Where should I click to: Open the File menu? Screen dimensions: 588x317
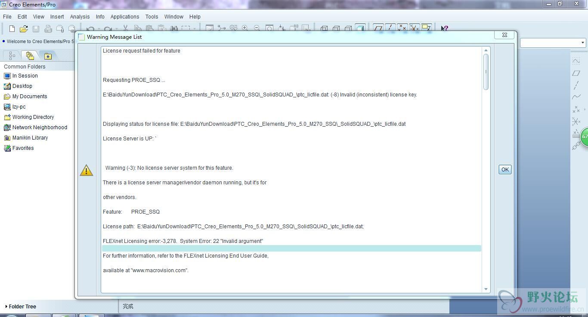7,17
